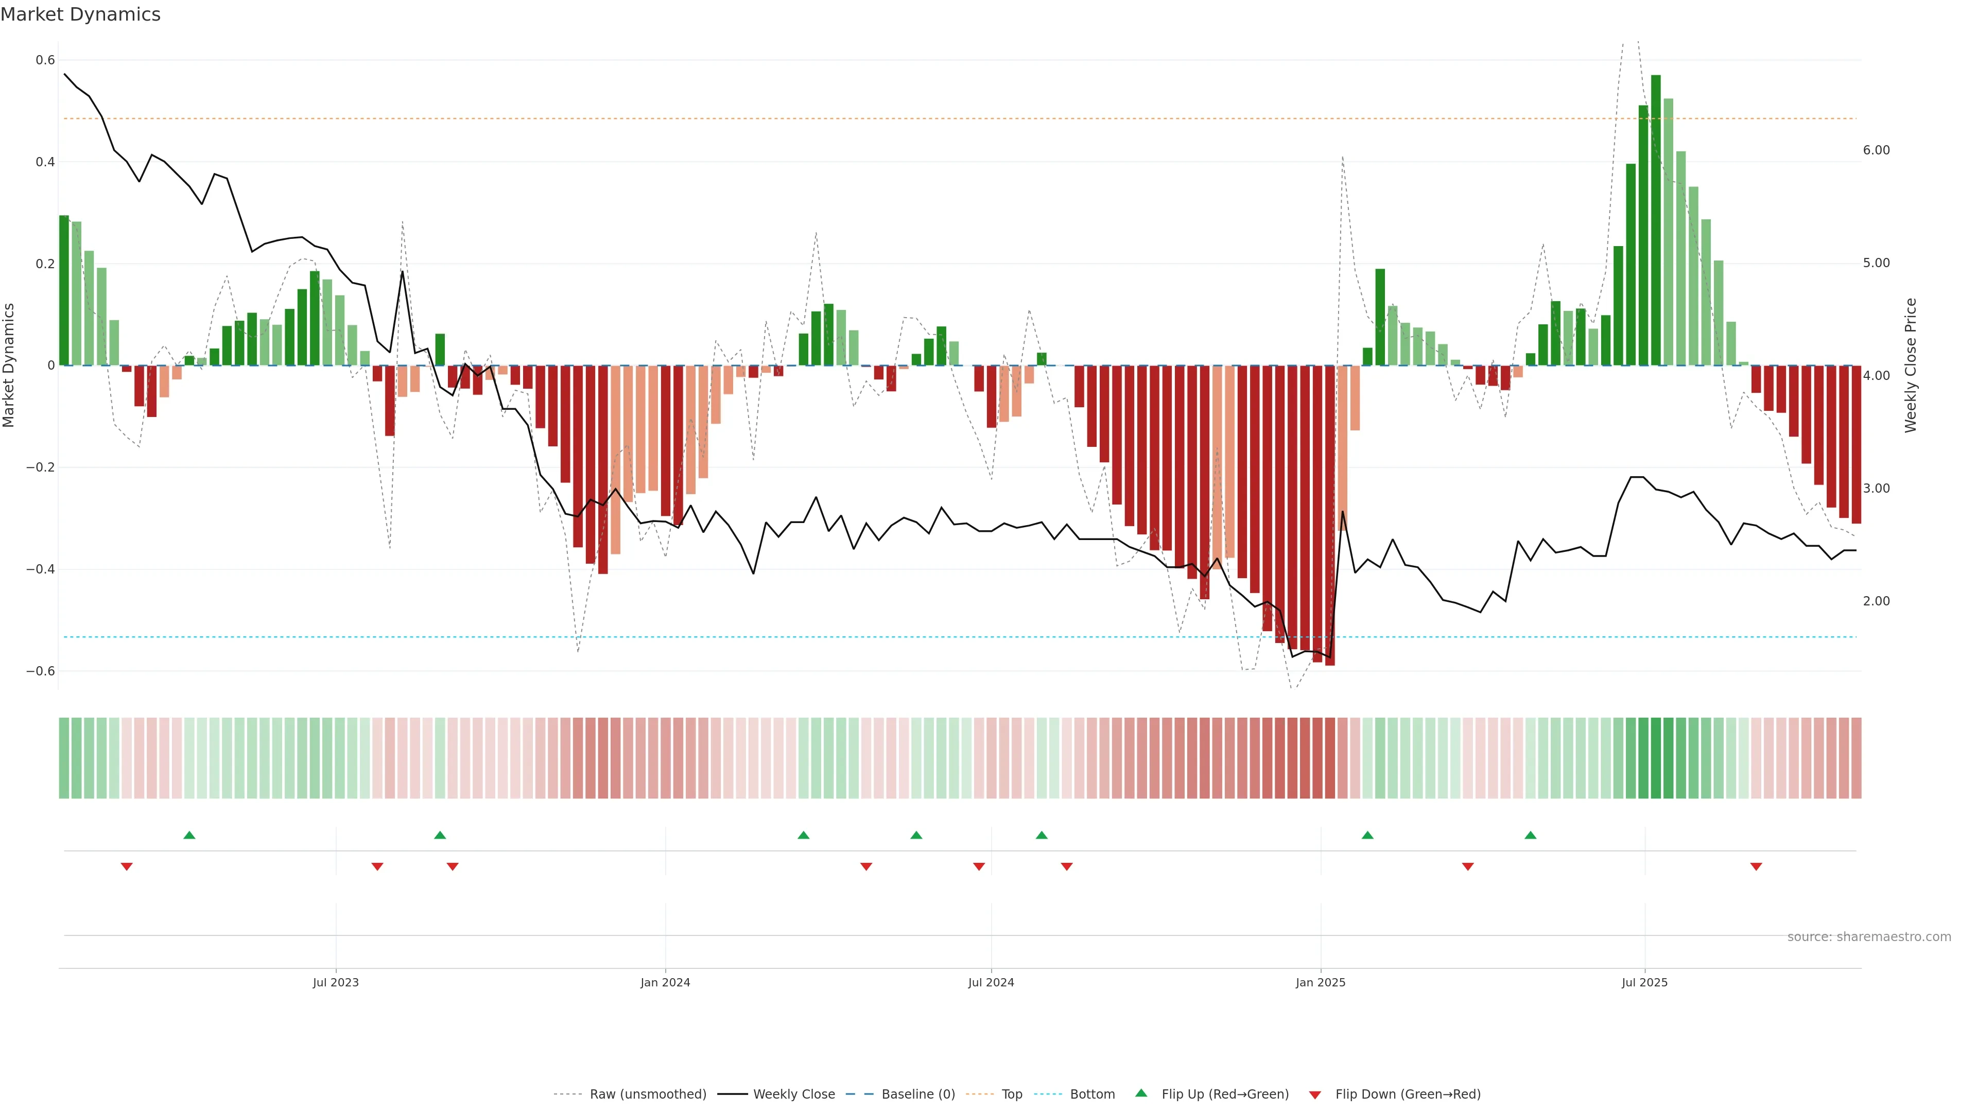Click the Jul 2023 x-axis label
Image resolution: width=1977 pixels, height=1112 pixels.
point(335,982)
